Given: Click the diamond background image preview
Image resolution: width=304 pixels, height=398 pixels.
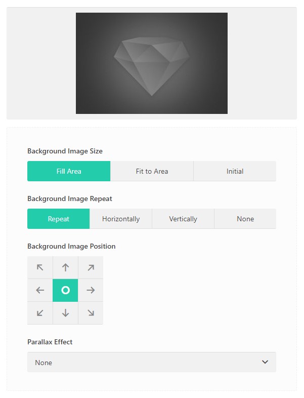Looking at the screenshot, I should click(152, 63).
